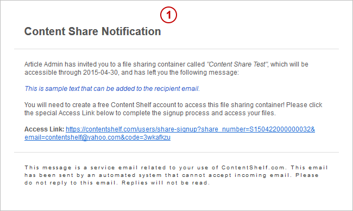The image size is (353, 211).
Task: Click the italic "Content Share Test" container name
Action: pyautogui.click(x=237, y=64)
